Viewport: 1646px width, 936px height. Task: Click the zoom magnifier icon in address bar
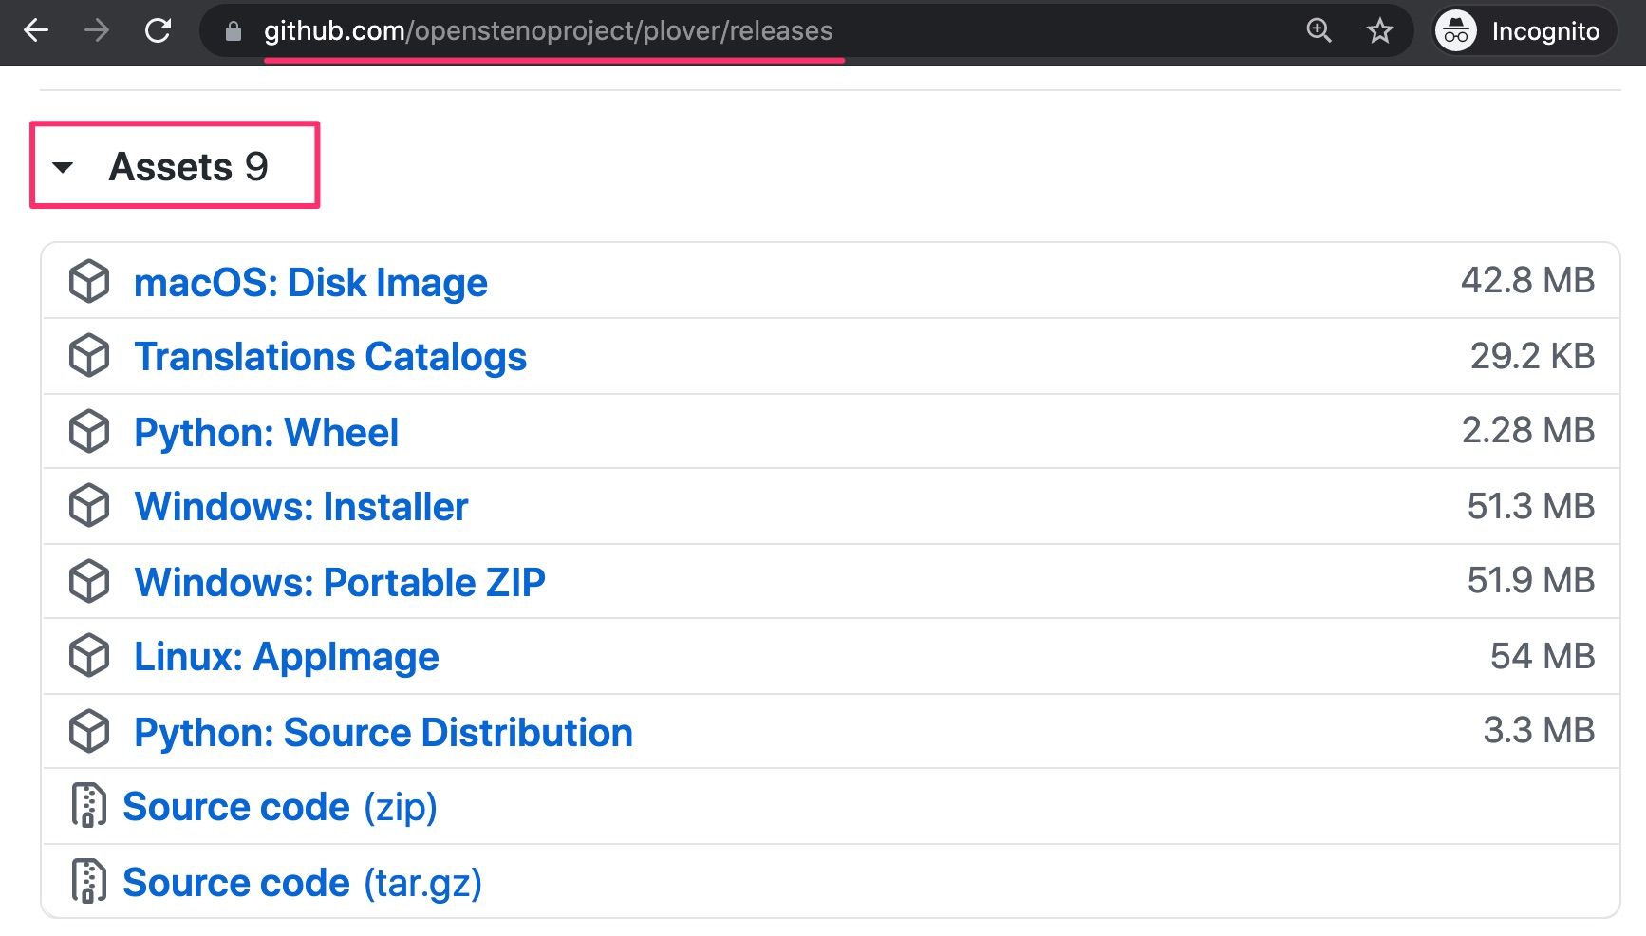(x=1319, y=31)
